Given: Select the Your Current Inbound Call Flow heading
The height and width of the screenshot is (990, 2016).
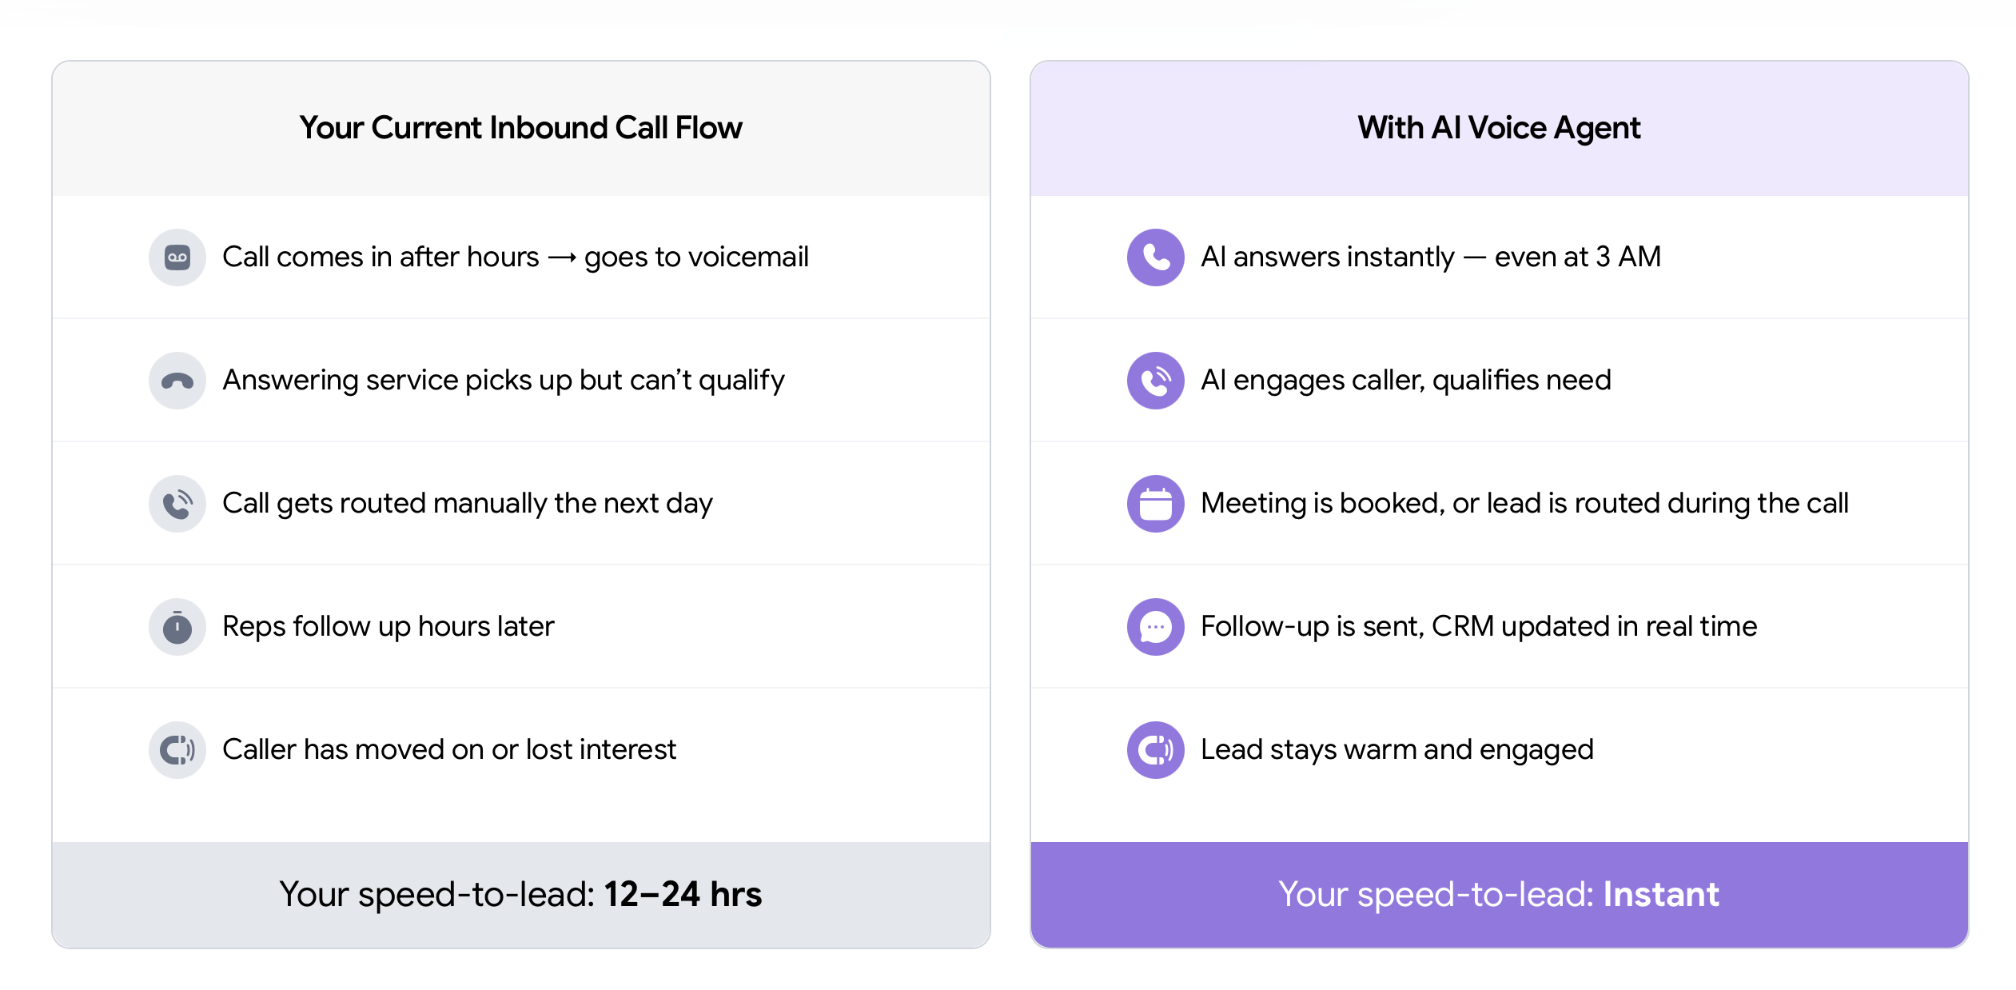Looking at the screenshot, I should (x=520, y=128).
